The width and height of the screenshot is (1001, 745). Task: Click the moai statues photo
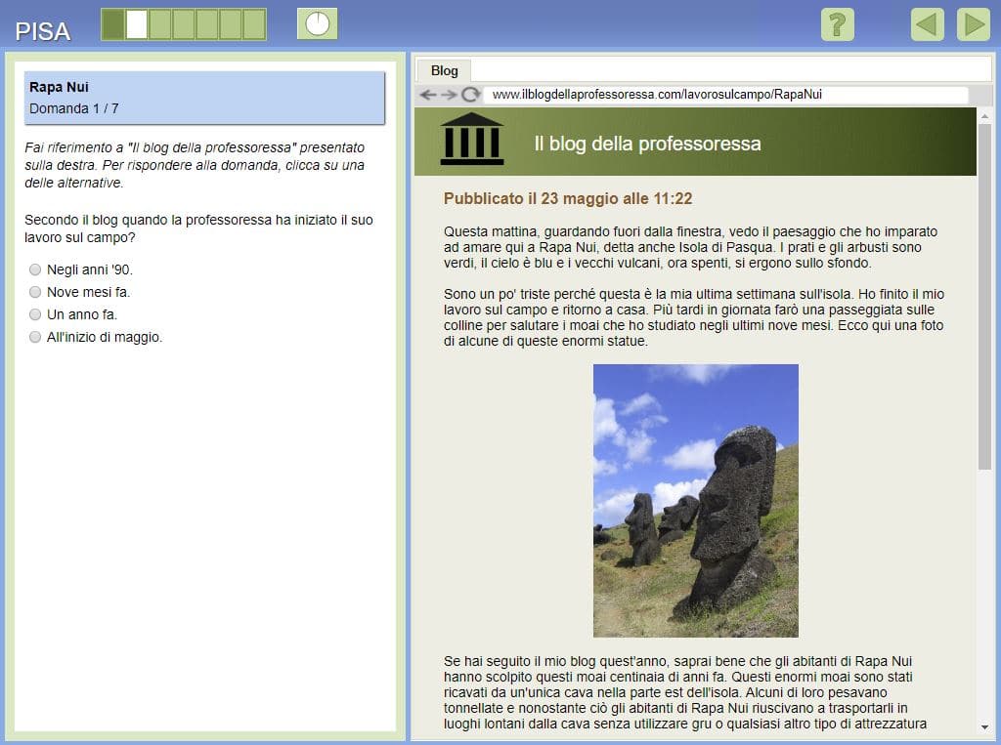(x=695, y=500)
